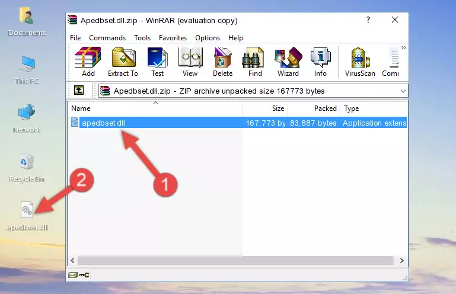Open the Help menu

point(235,38)
